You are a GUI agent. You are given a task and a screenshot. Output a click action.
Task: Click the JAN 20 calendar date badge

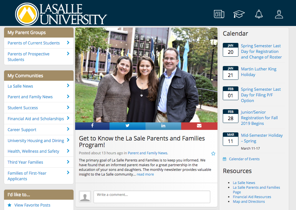click(x=231, y=50)
